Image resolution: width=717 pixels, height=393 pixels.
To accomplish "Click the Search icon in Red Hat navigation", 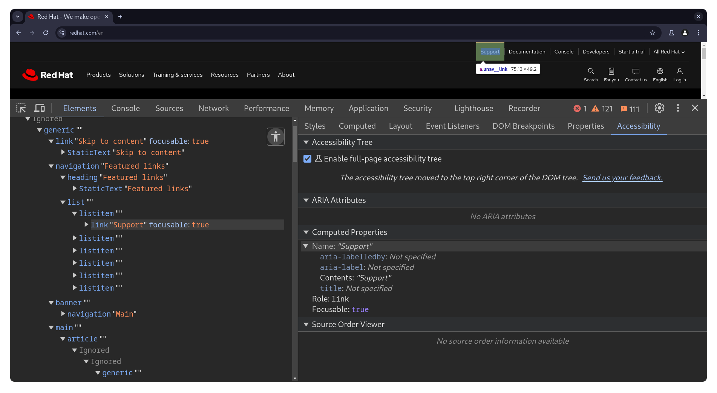I will point(590,74).
